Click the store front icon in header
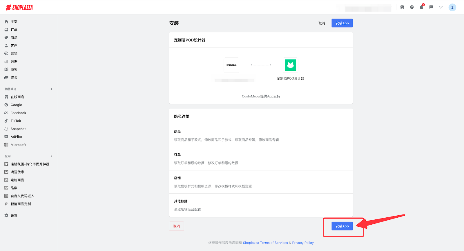The width and height of the screenshot is (464, 251). click(x=402, y=7)
